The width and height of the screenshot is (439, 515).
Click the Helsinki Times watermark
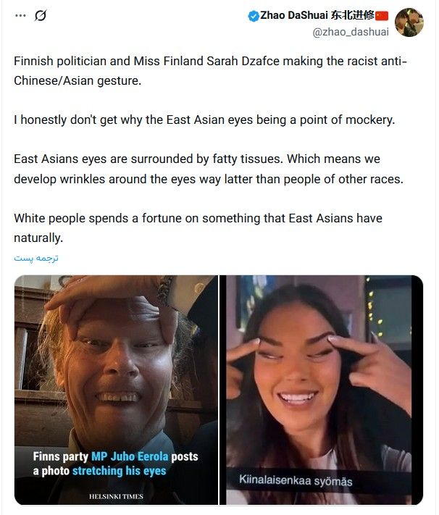(116, 496)
